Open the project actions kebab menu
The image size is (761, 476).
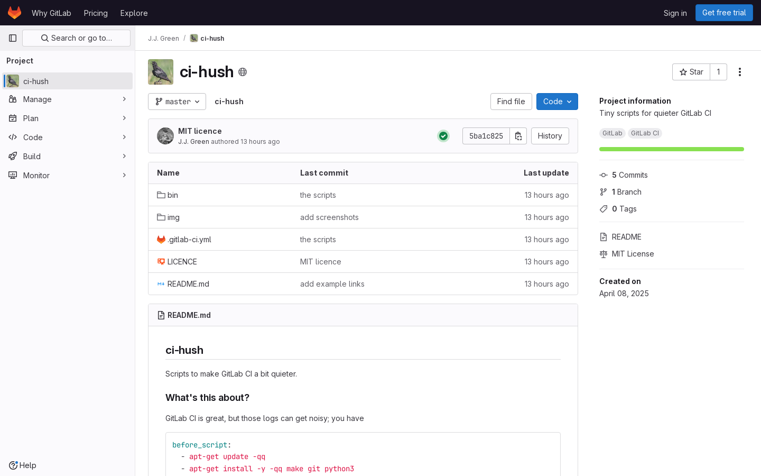[x=740, y=72]
